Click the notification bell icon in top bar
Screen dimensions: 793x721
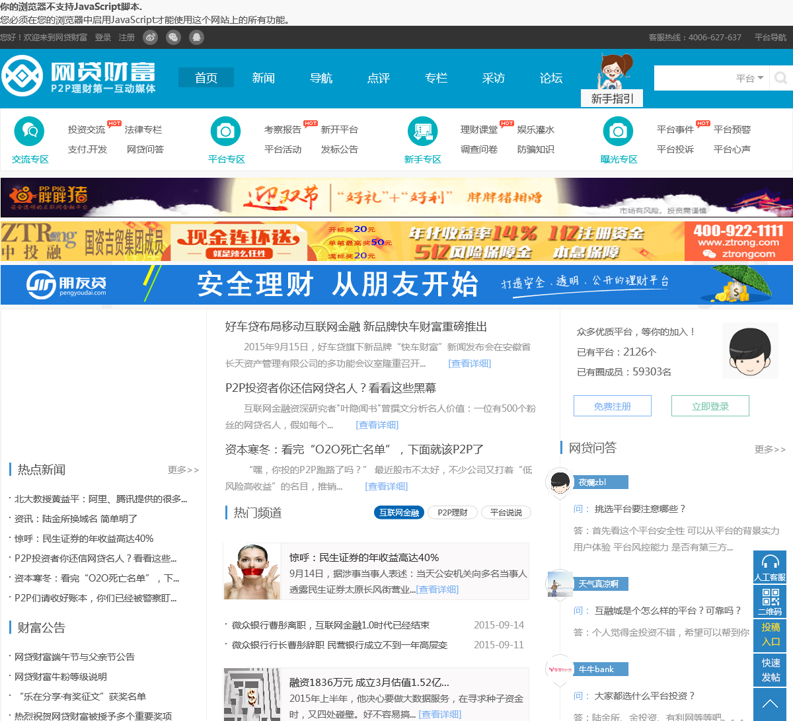click(196, 38)
